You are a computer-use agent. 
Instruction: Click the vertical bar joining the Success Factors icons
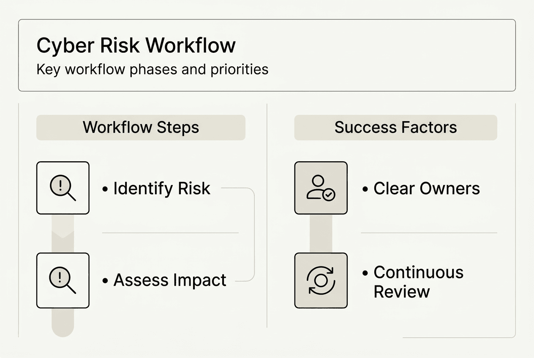(321, 233)
